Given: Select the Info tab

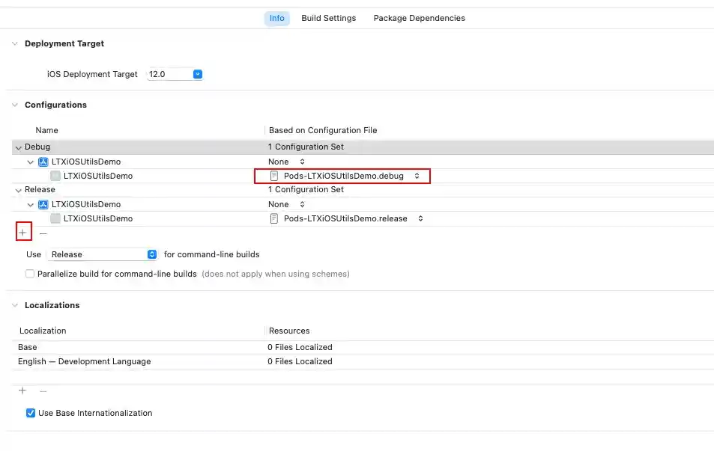Looking at the screenshot, I should click(x=276, y=18).
